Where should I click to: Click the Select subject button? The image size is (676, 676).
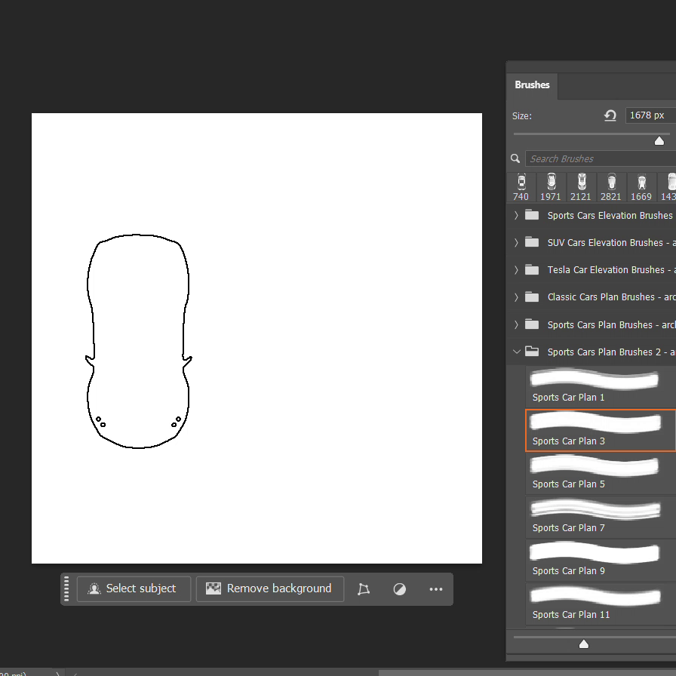click(x=134, y=589)
